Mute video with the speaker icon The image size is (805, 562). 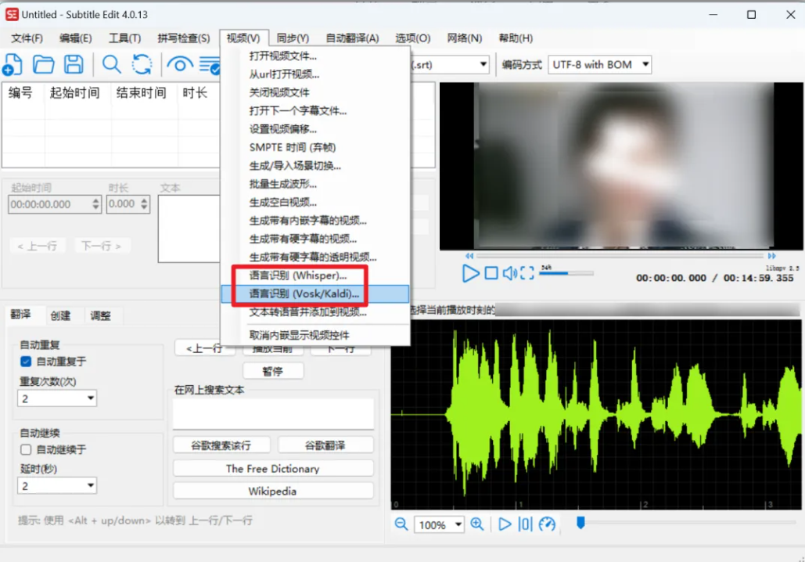[x=510, y=273]
